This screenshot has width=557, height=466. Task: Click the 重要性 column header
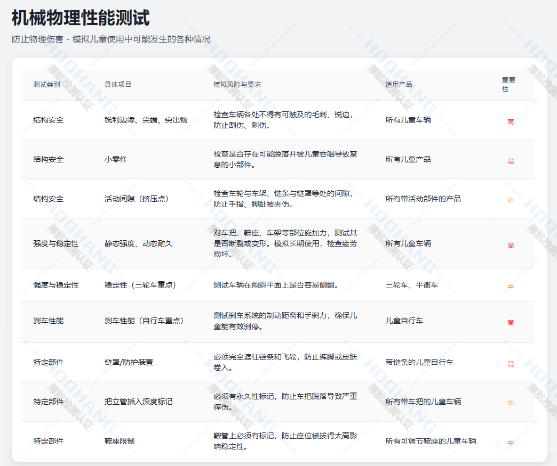click(508, 85)
